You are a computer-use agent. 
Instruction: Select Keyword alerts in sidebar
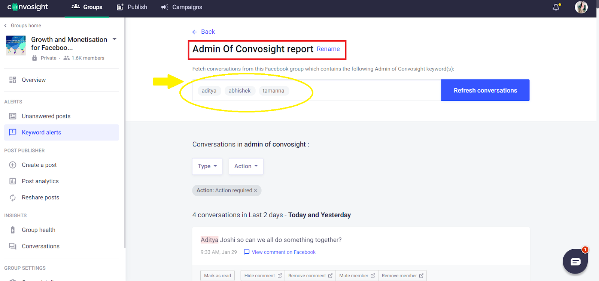61,132
